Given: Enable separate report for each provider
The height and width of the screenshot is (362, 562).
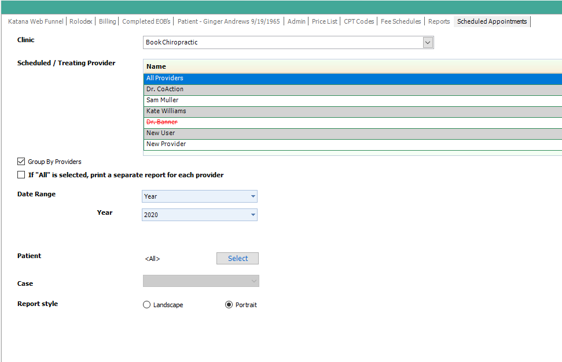Looking at the screenshot, I should tap(21, 175).
